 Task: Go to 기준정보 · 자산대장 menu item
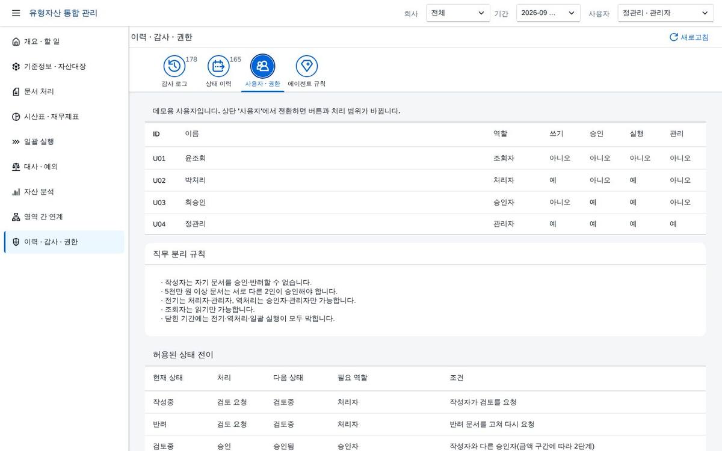(x=64, y=67)
